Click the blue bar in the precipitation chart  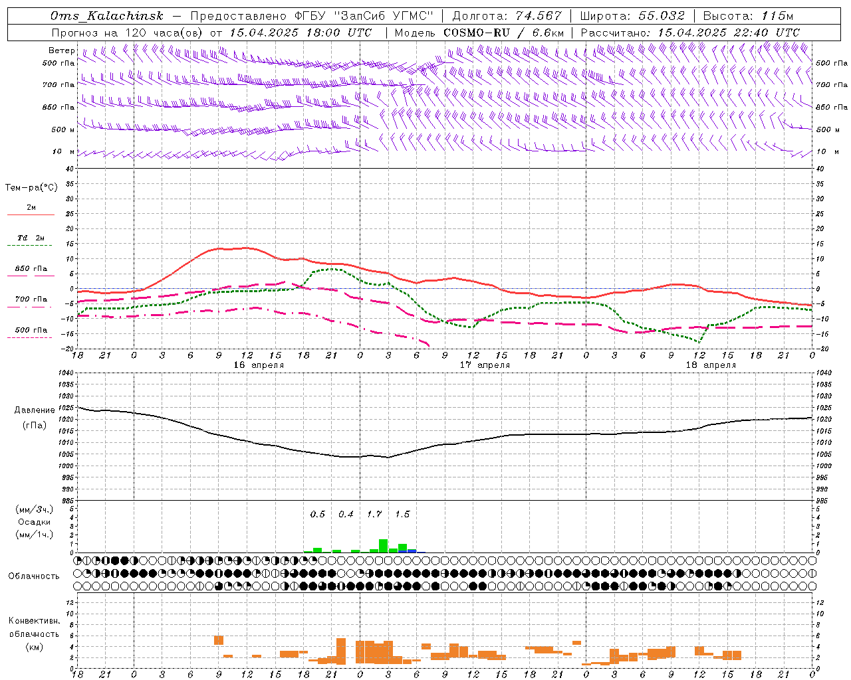point(412,551)
